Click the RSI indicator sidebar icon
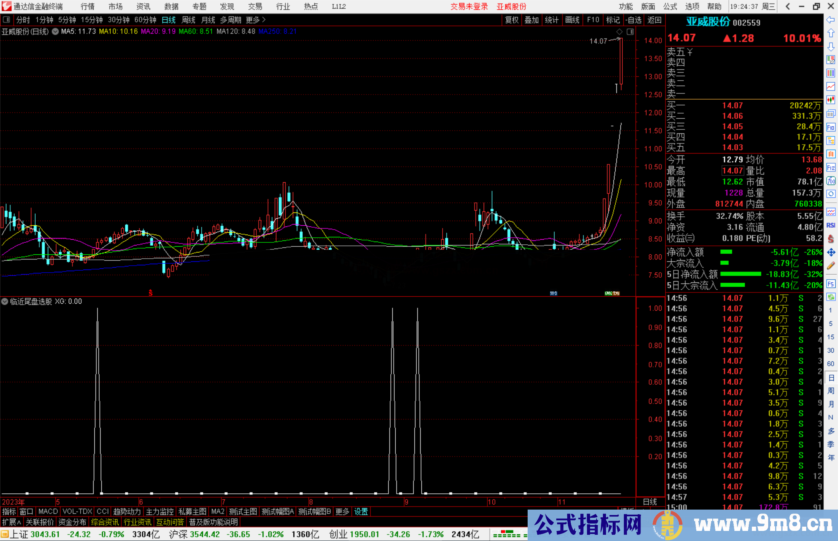Screen dimensions: 838x541 coord(831,225)
